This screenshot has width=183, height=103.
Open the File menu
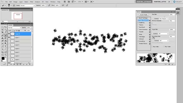click(x=6, y=2)
